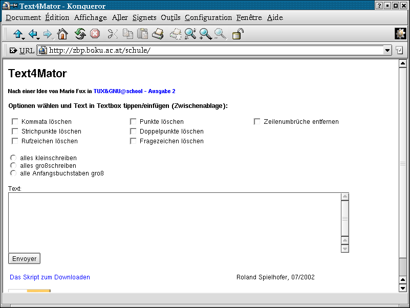
Task: Enable the Kommata löschen checkbox
Action: point(15,122)
